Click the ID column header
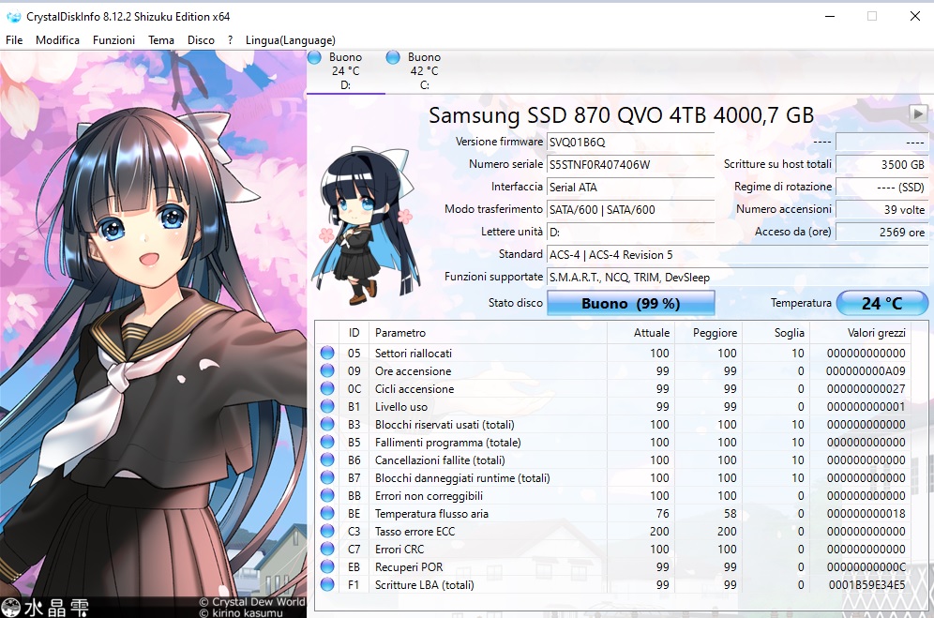The height and width of the screenshot is (618, 934). tap(354, 333)
